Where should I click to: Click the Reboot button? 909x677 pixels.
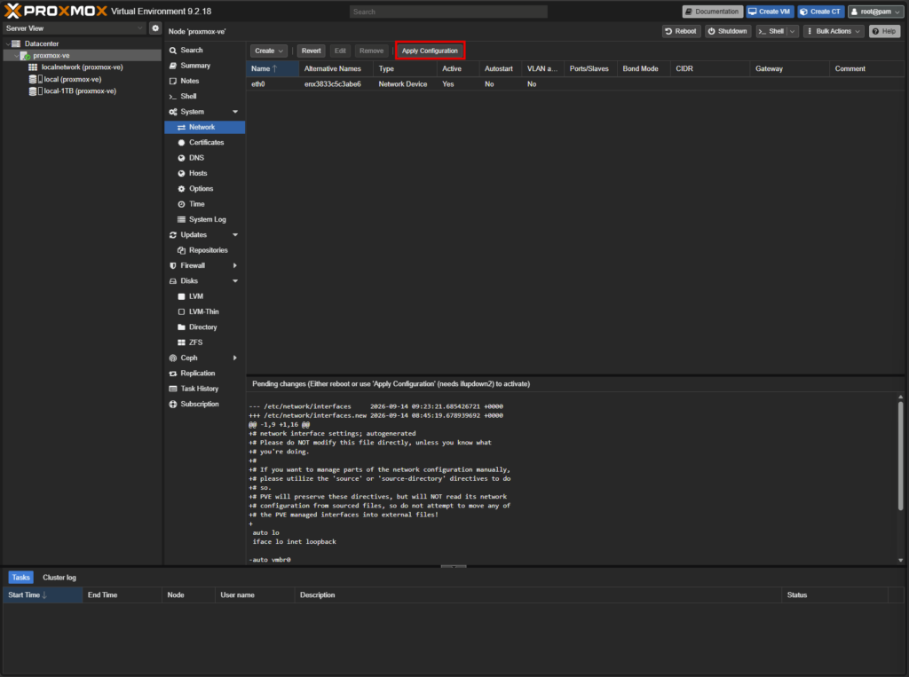pyautogui.click(x=681, y=31)
